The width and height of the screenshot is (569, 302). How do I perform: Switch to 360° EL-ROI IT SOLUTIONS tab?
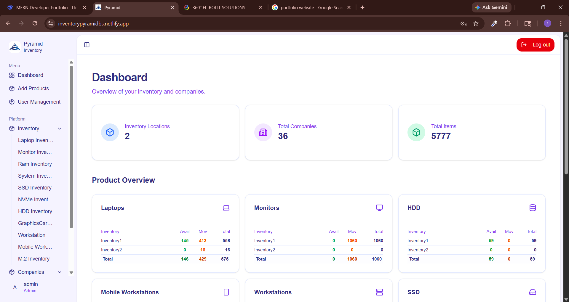[223, 7]
